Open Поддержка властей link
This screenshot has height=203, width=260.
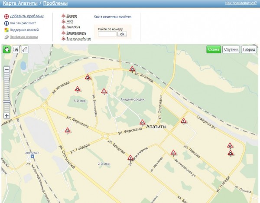[24, 30]
